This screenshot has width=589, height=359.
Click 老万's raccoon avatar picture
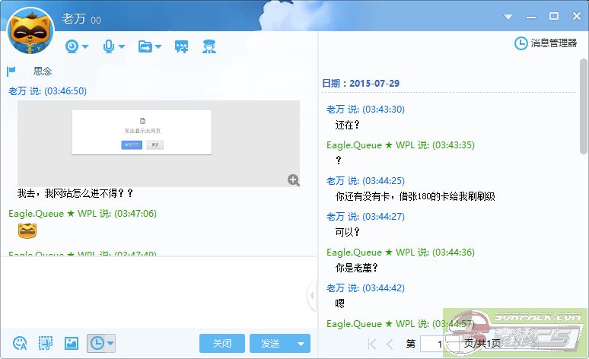click(30, 32)
